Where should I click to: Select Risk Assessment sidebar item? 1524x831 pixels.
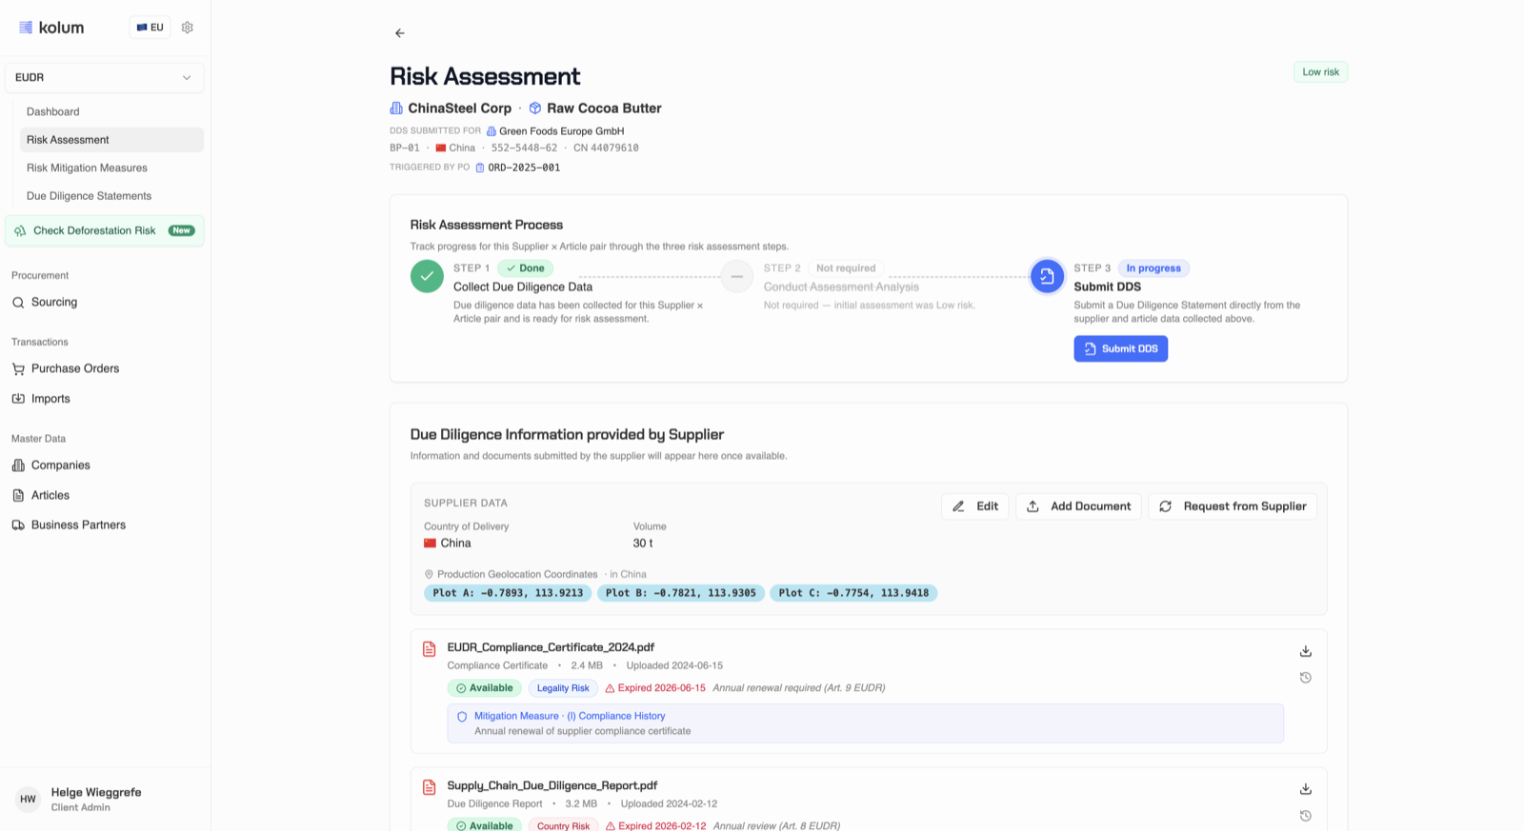pyautogui.click(x=111, y=140)
